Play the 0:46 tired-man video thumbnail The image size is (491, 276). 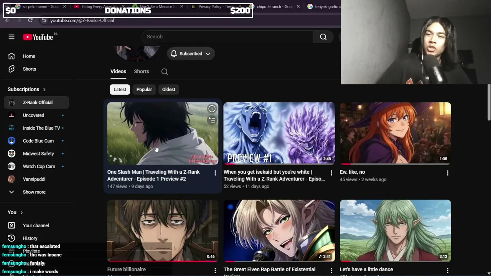coord(163,231)
